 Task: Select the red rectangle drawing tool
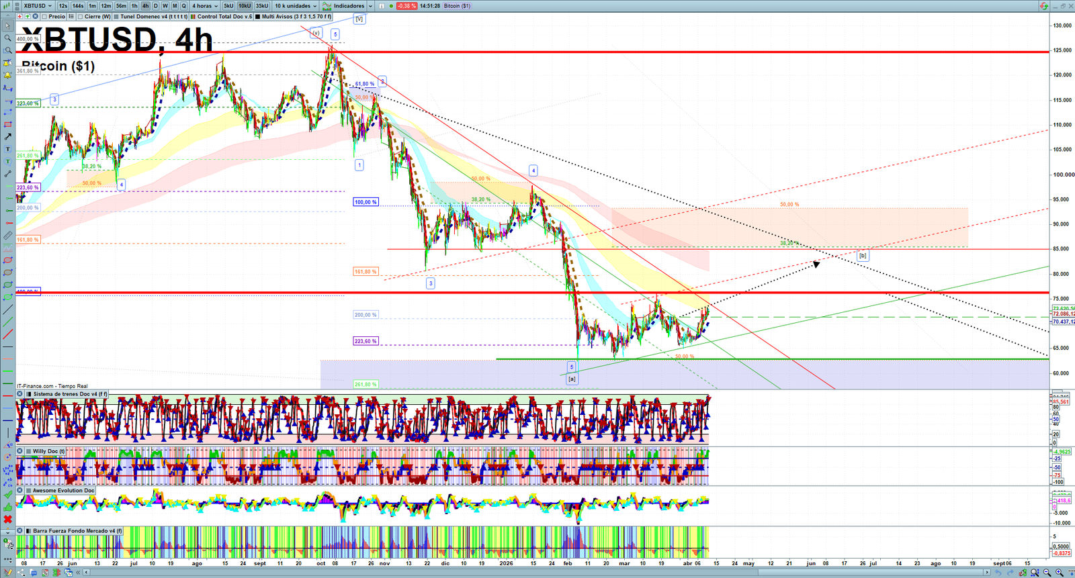click(x=7, y=124)
